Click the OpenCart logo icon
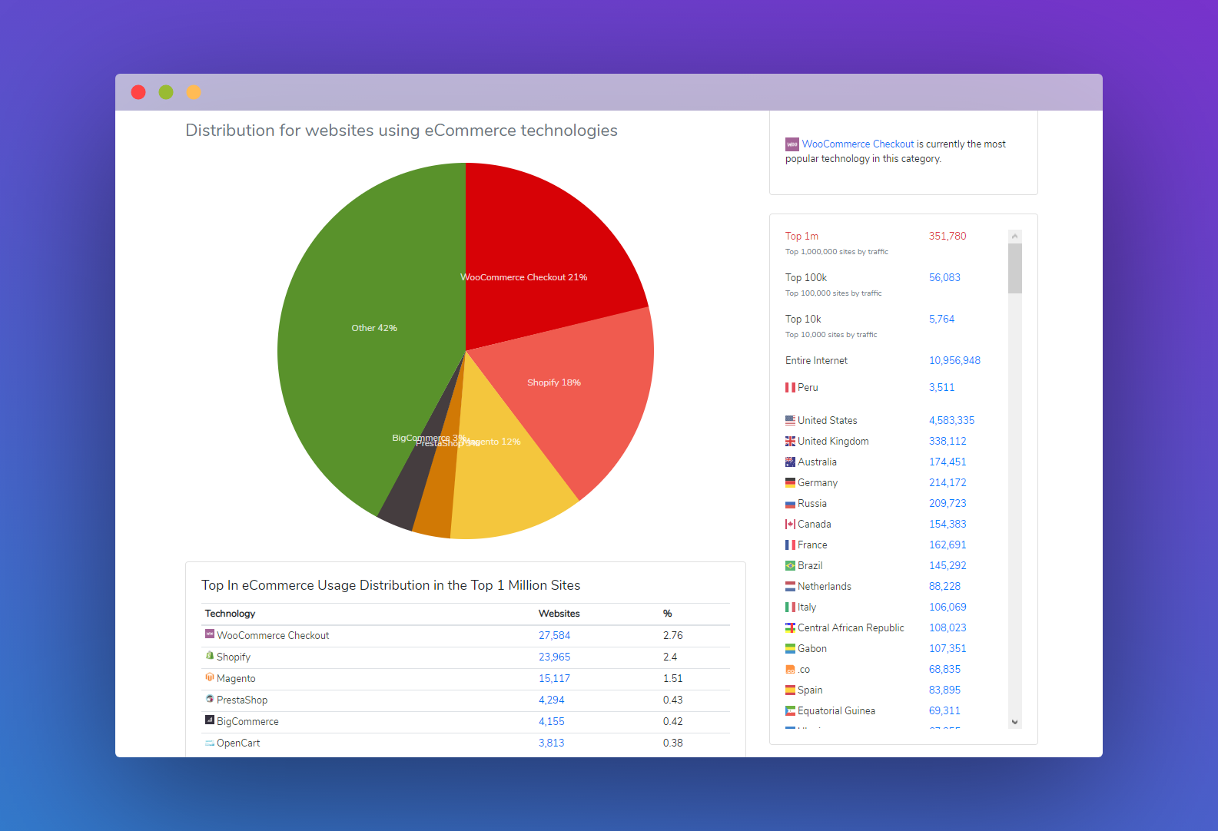 pyautogui.click(x=209, y=743)
